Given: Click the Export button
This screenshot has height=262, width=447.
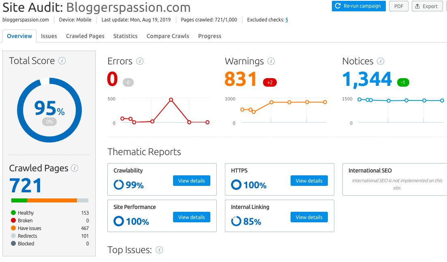Looking at the screenshot, I should click(427, 6).
